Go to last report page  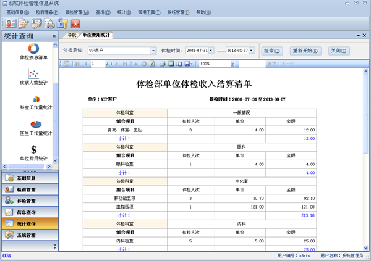[x=125, y=64]
